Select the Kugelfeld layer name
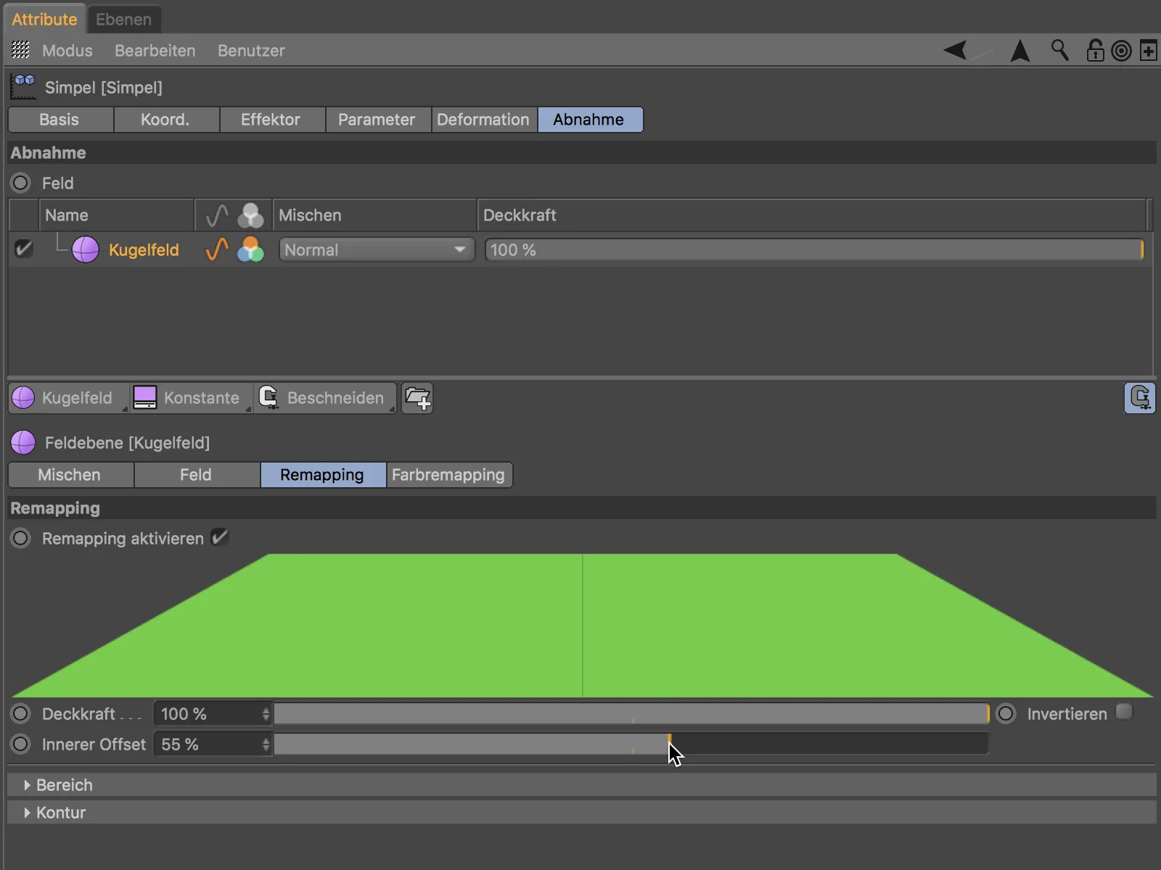 tap(144, 250)
